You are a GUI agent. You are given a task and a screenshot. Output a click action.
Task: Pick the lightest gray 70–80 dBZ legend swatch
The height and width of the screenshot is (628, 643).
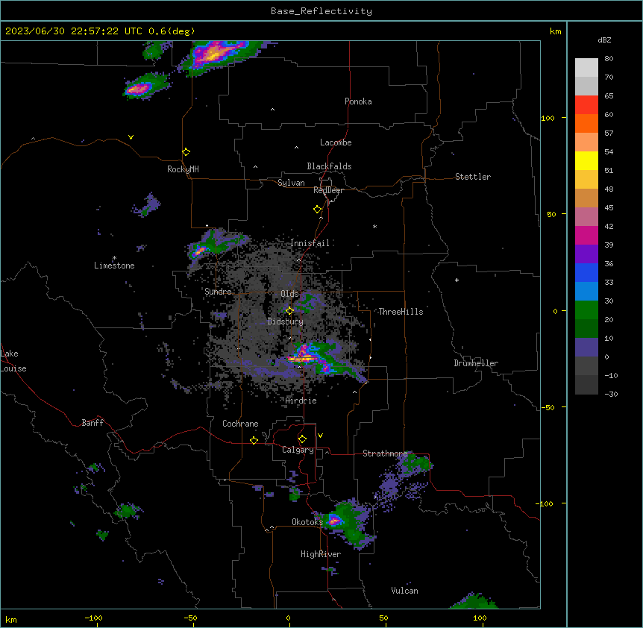586,67
